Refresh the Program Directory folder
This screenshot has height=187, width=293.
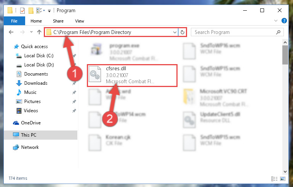click(x=183, y=32)
